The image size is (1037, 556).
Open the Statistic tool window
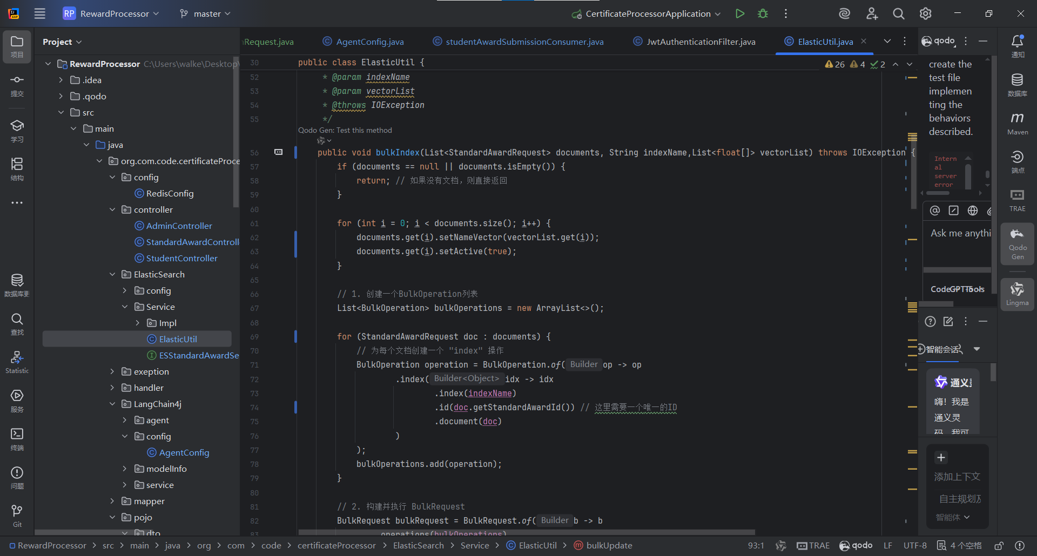17,362
